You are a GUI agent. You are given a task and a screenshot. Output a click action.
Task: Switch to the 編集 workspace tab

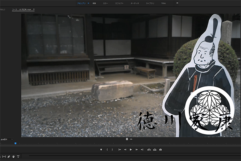(94, 3)
